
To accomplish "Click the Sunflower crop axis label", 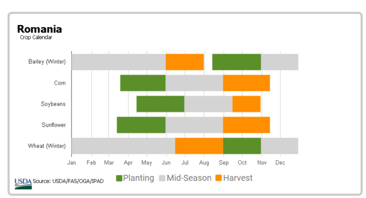I will pyautogui.click(x=54, y=125).
